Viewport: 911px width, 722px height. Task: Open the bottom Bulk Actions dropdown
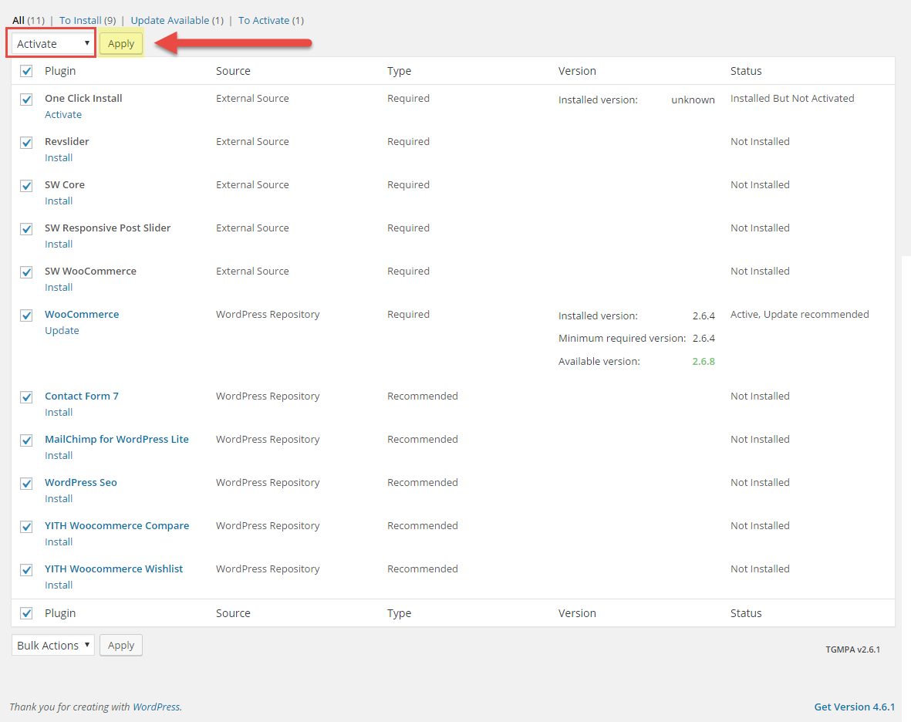tap(53, 646)
